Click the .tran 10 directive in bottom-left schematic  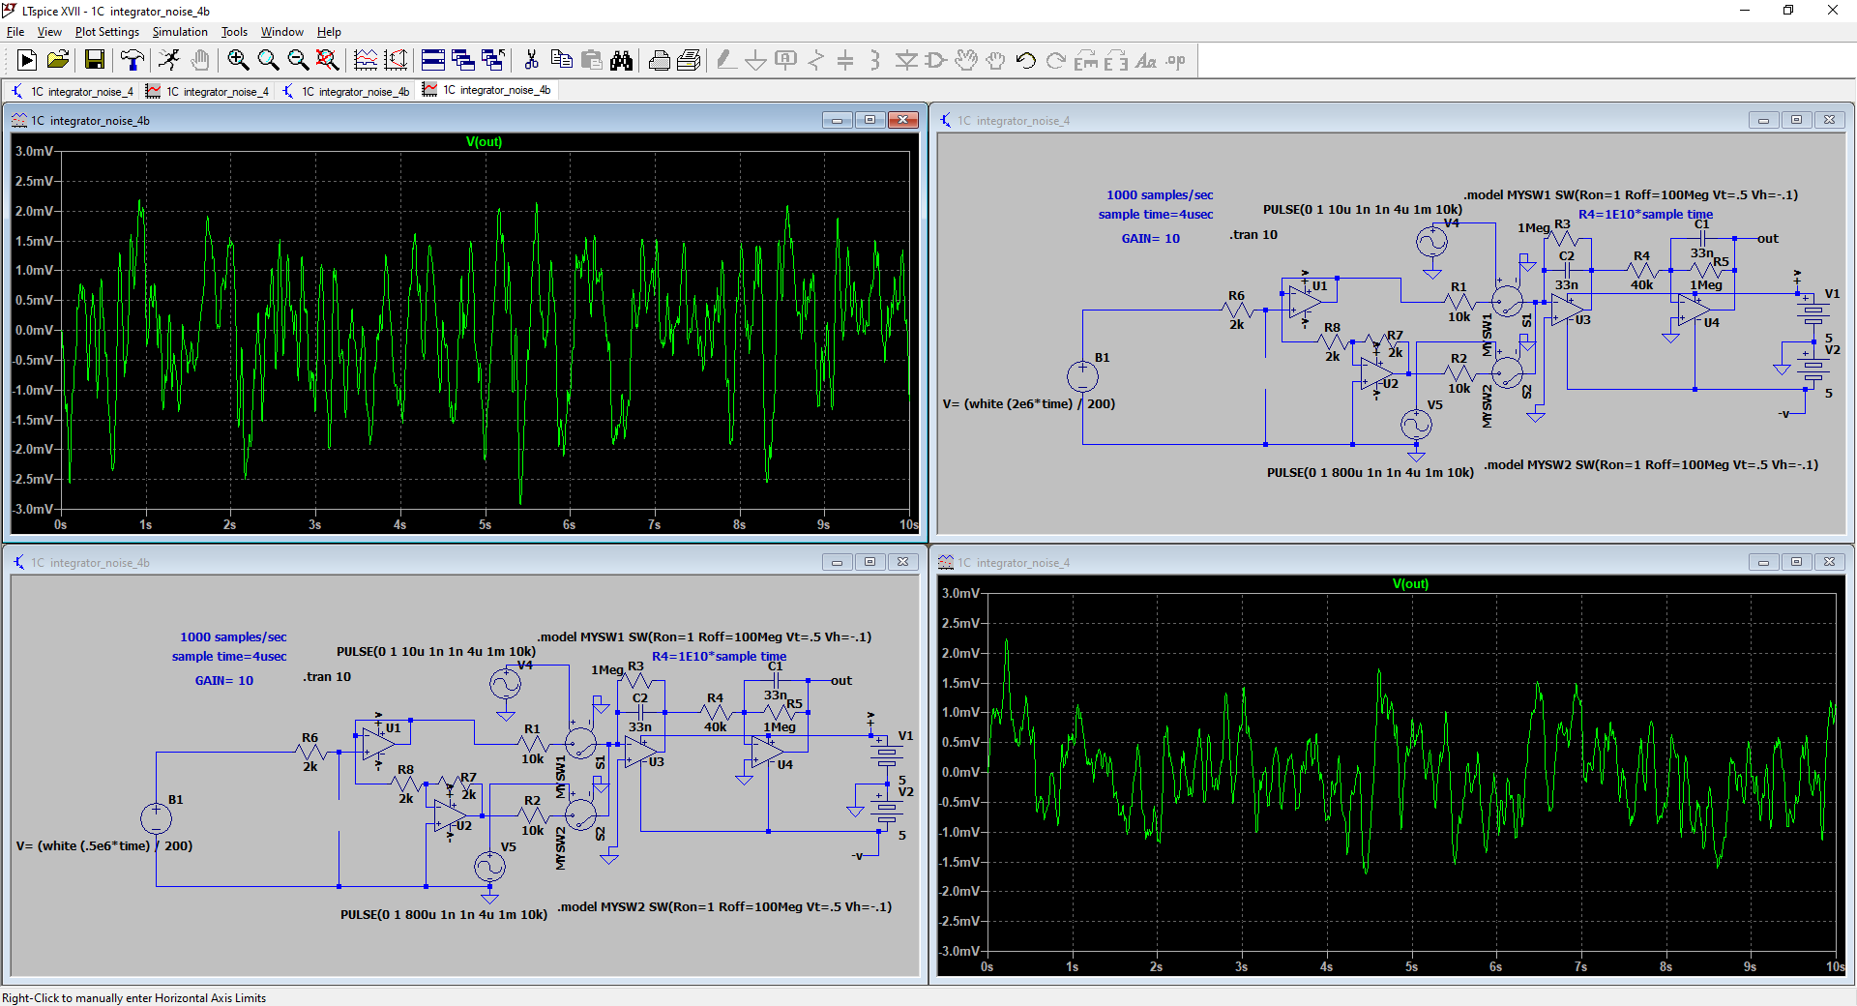pyautogui.click(x=327, y=677)
